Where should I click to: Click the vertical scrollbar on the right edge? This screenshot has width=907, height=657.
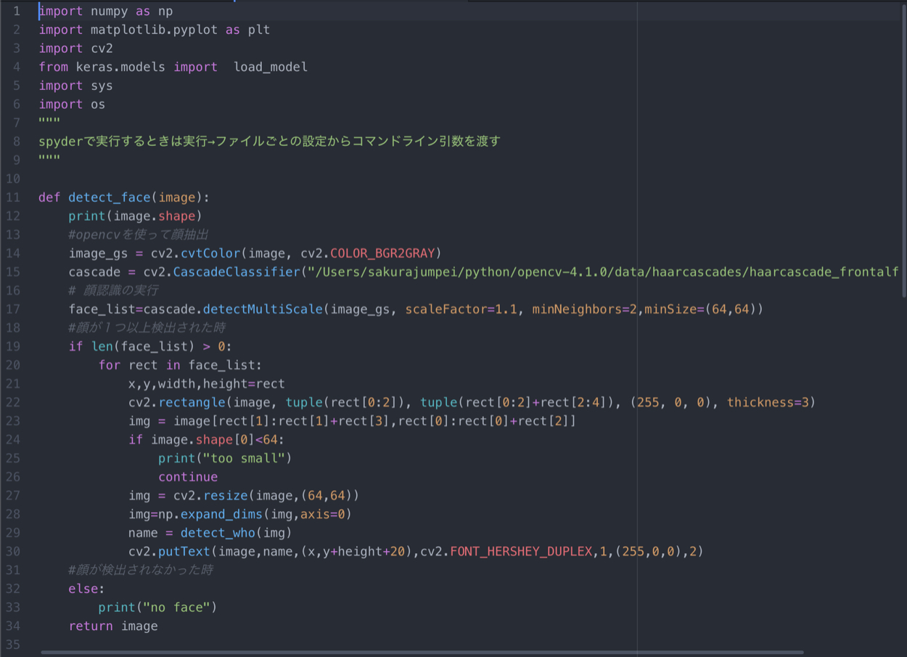[903, 145]
